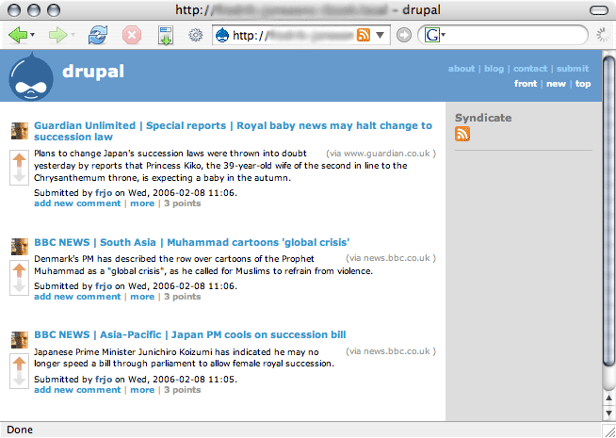
Task: Switch to the 'top' listing tab
Action: point(583,84)
